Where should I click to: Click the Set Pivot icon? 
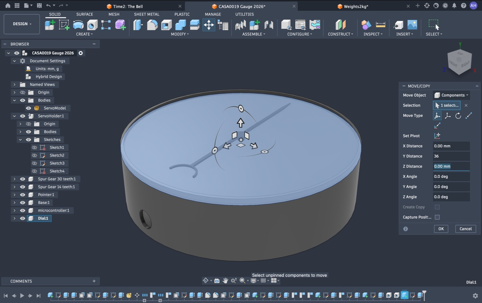[437, 136]
